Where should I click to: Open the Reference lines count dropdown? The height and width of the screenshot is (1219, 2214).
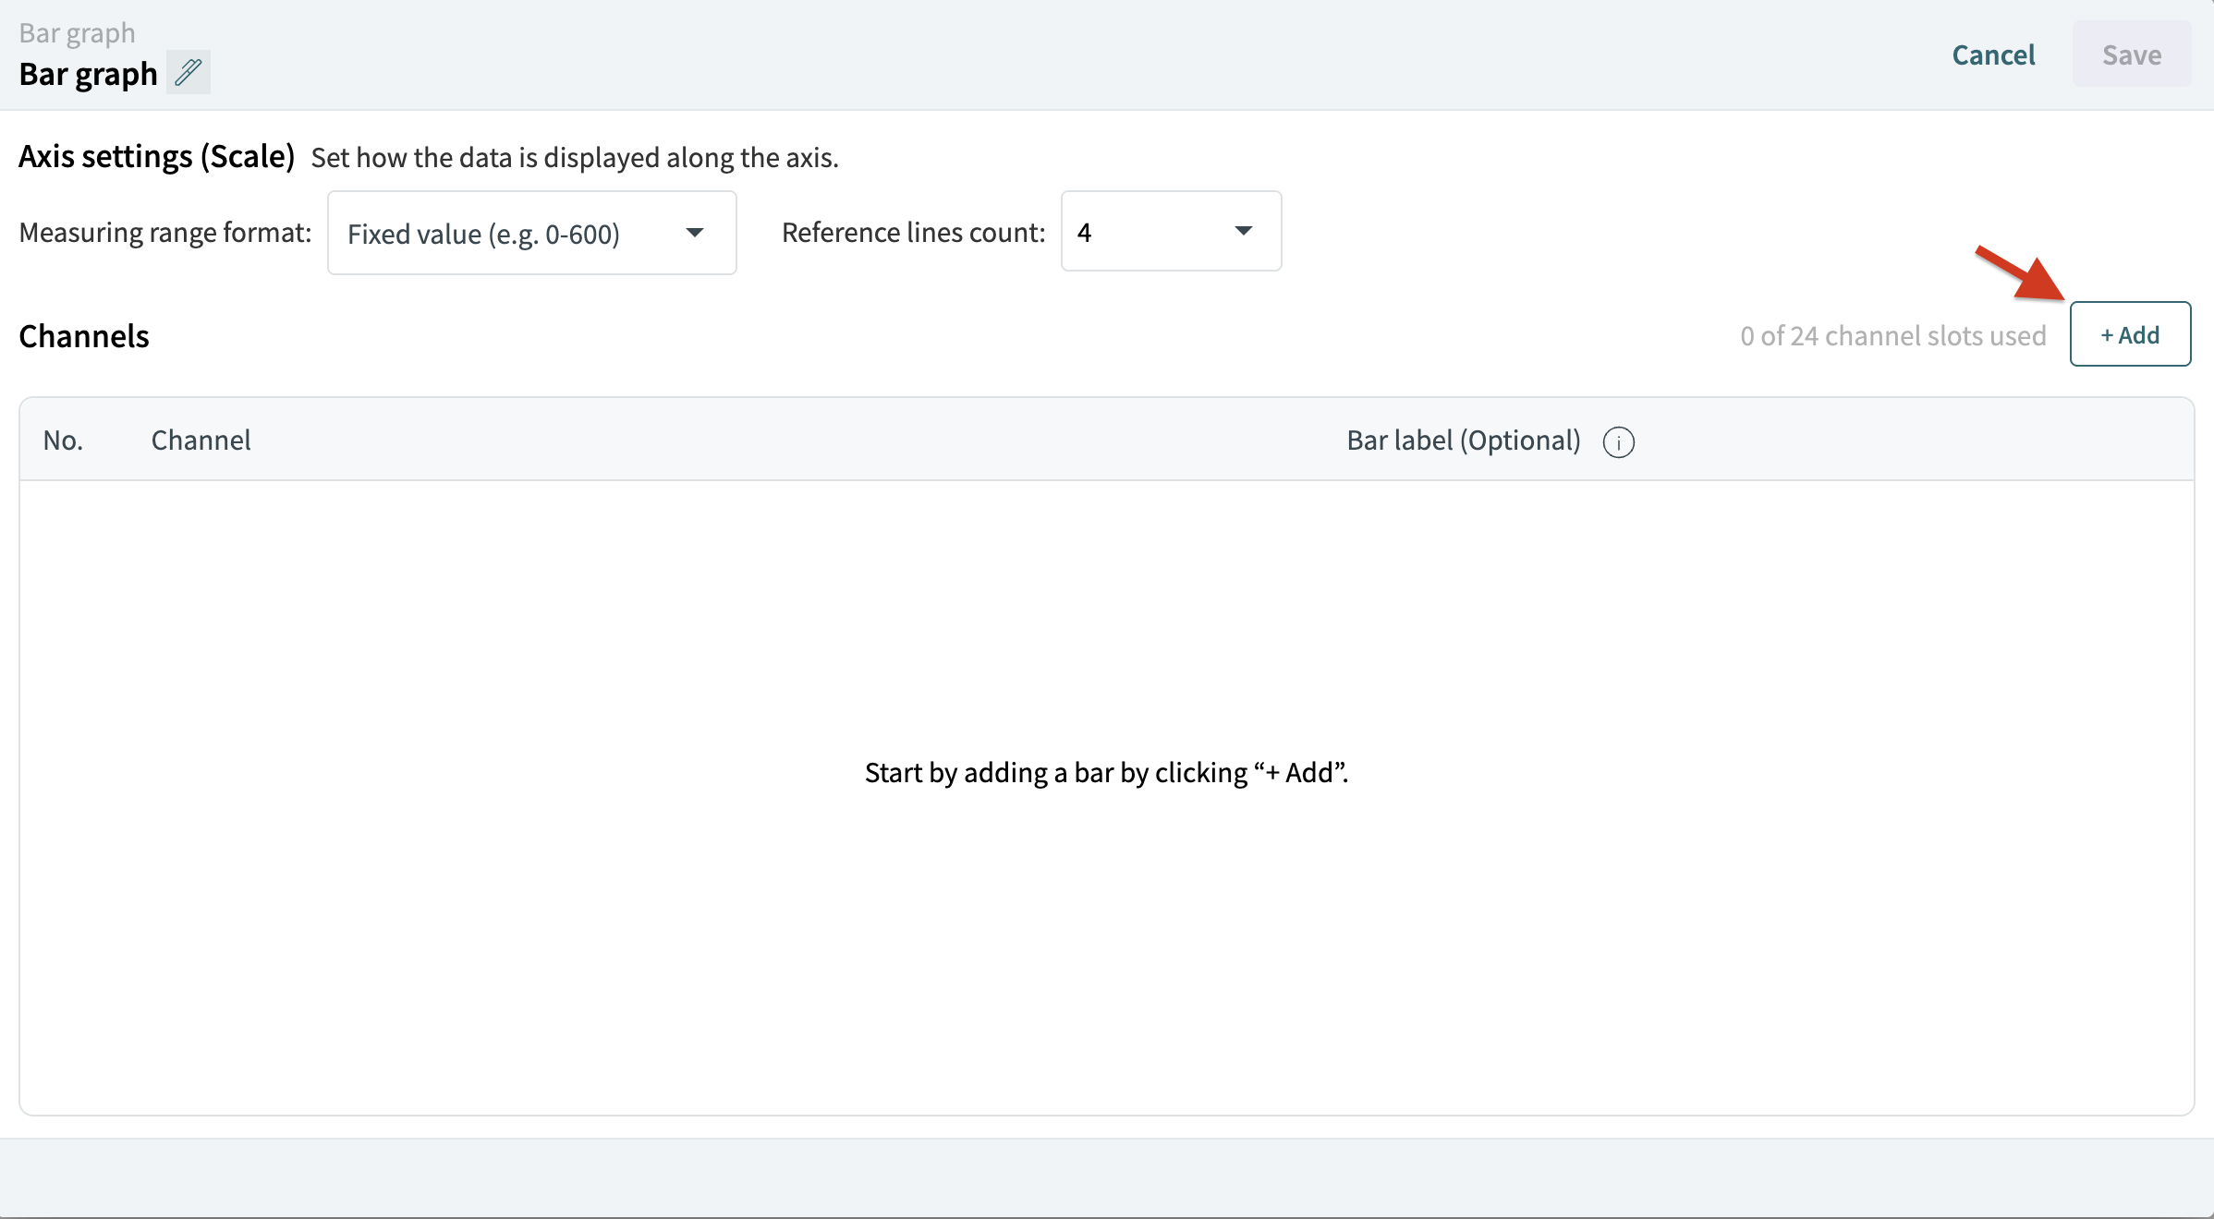1171,231
